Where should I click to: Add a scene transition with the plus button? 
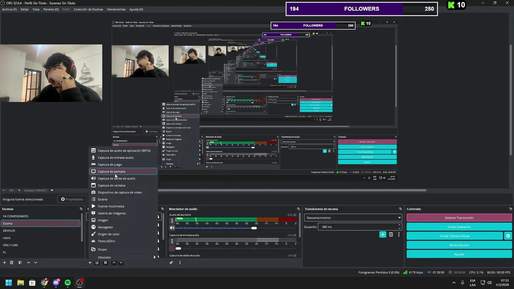click(383, 234)
